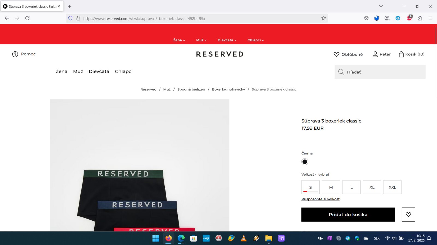This screenshot has width=437, height=245.
Task: Click the Obľúbené heart icon in header
Action: pos(336,54)
